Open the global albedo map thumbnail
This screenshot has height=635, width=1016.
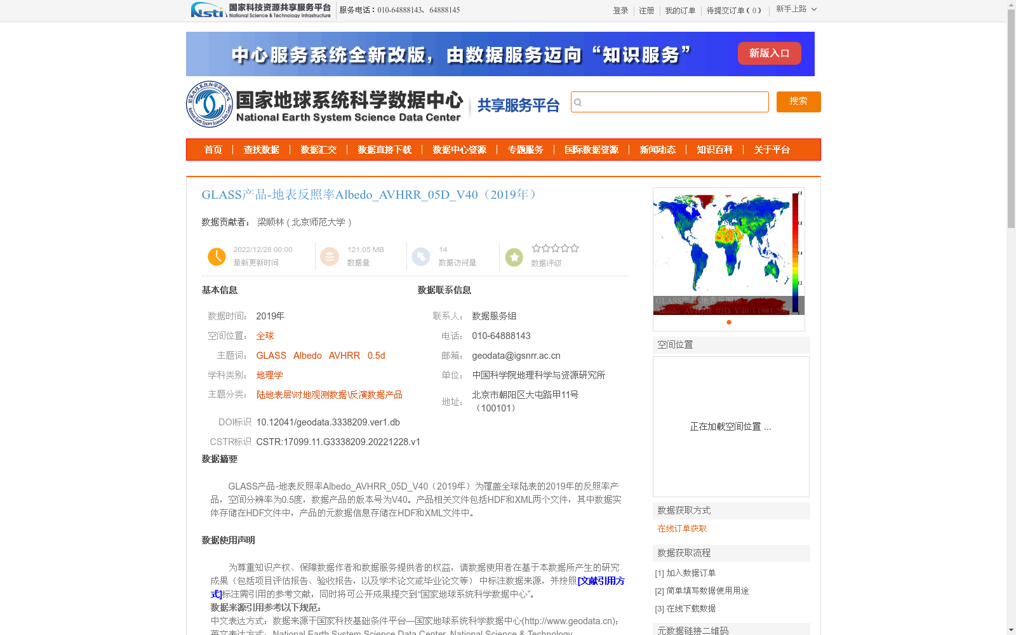pyautogui.click(x=729, y=251)
